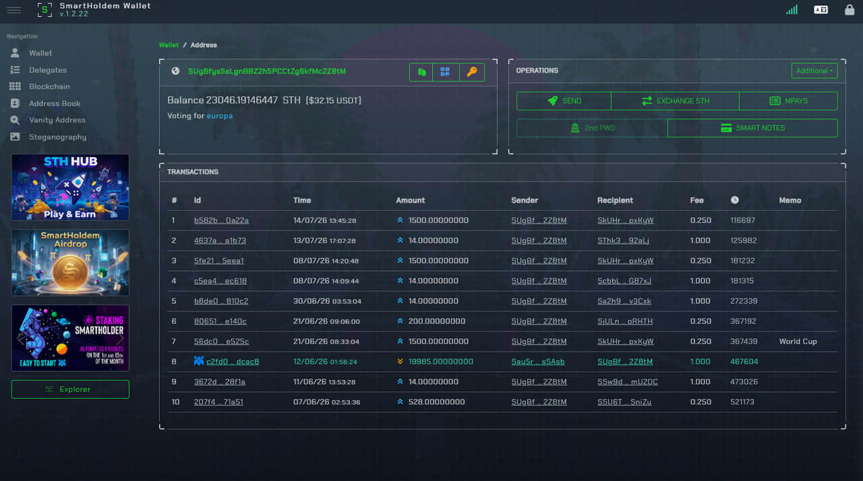Screen dimensions: 863x481
Task: Show the address QR code
Action: point(445,72)
